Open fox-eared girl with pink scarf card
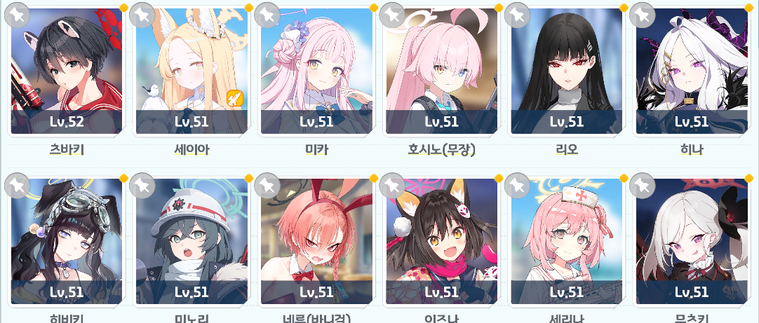 coord(441,241)
